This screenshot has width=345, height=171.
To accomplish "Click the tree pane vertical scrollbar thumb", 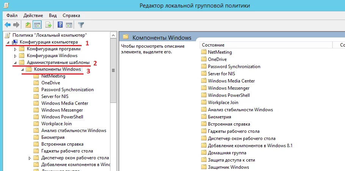I will pos(113,71).
